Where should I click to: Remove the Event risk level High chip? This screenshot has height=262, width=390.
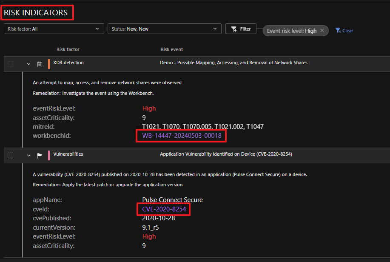322,30
